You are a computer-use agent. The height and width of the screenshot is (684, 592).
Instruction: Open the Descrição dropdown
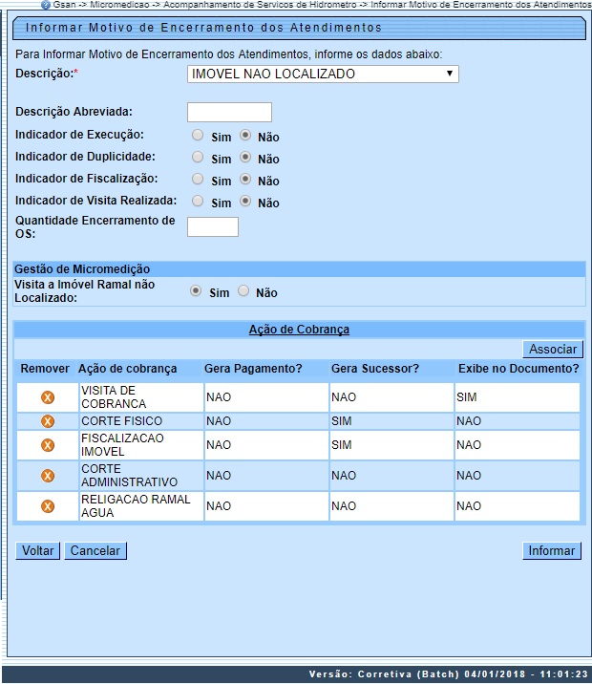point(323,75)
